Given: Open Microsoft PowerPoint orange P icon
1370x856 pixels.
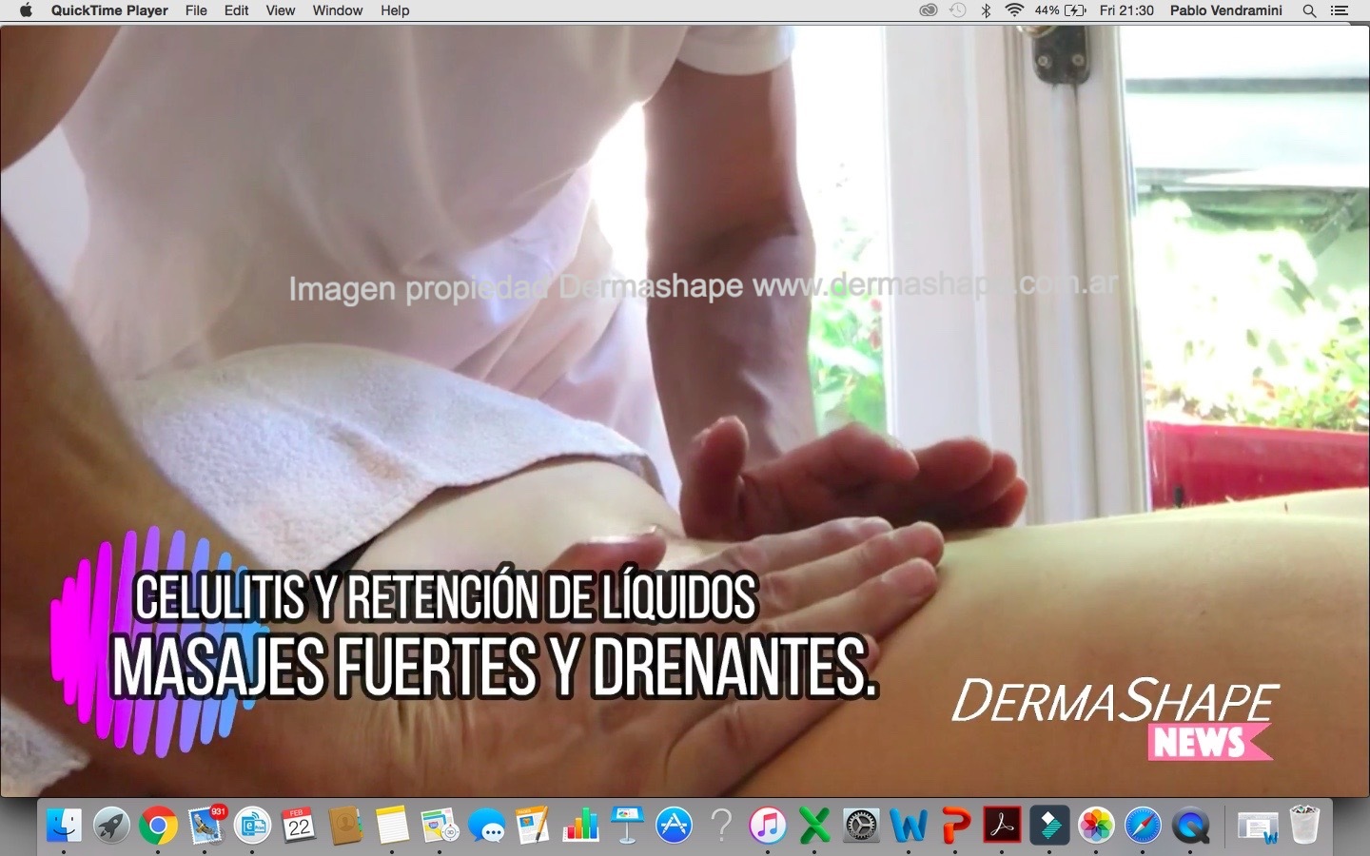Looking at the screenshot, I should click(955, 826).
